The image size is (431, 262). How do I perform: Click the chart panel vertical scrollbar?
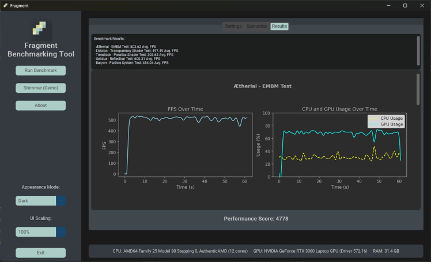click(x=418, y=89)
